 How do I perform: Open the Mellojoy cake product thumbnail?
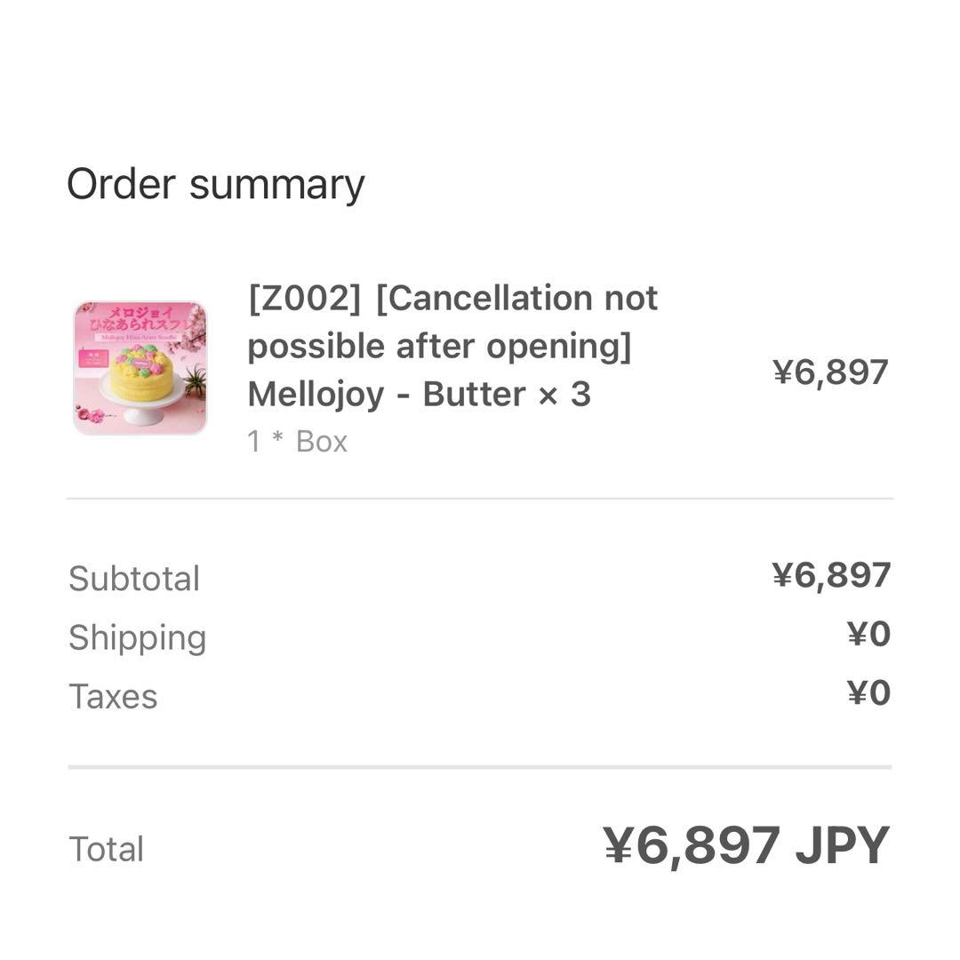(140, 368)
